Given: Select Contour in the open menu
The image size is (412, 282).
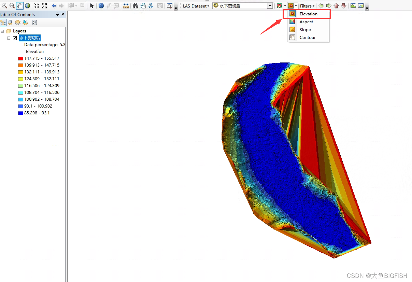Looking at the screenshot, I should point(307,38).
